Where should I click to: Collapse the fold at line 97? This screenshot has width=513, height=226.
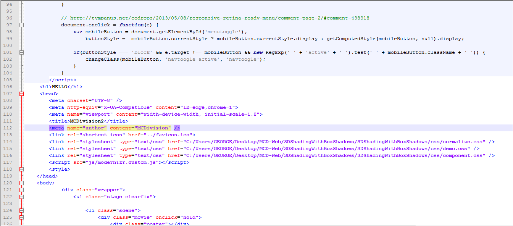point(22,25)
